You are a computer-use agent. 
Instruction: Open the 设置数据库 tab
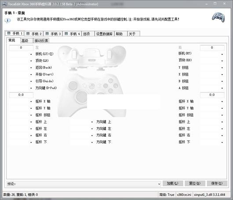[x=104, y=34]
